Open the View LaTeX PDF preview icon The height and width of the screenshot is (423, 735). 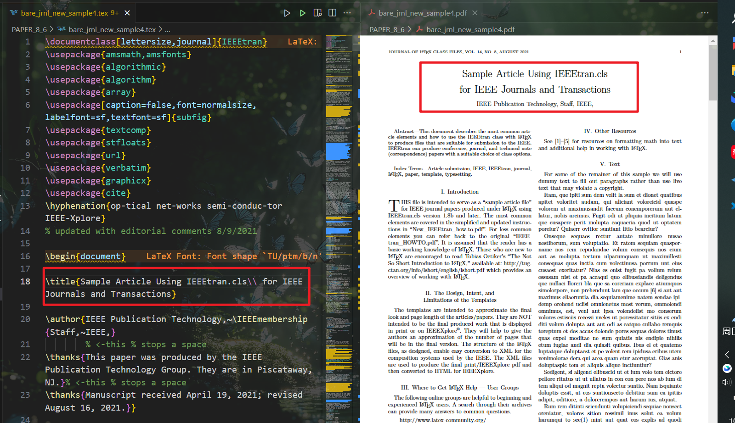(317, 13)
